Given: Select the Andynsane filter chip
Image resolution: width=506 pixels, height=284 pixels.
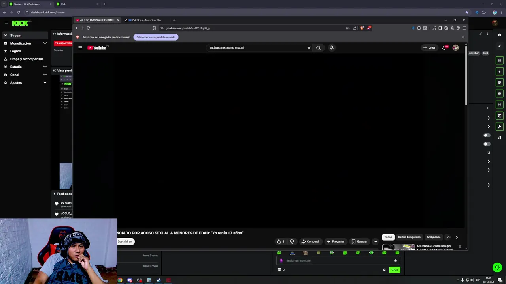Looking at the screenshot, I should coord(433,237).
